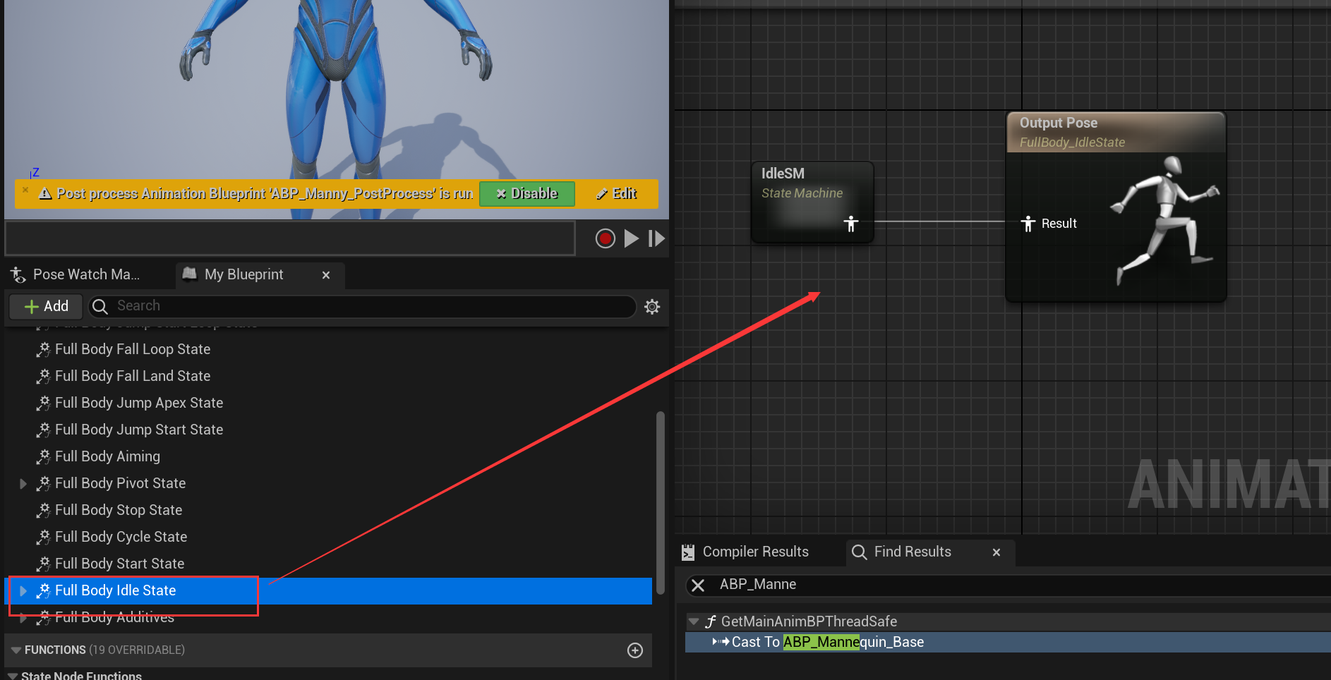Clear the Find Results search with X
Viewport: 1331px width, 680px height.
point(698,585)
